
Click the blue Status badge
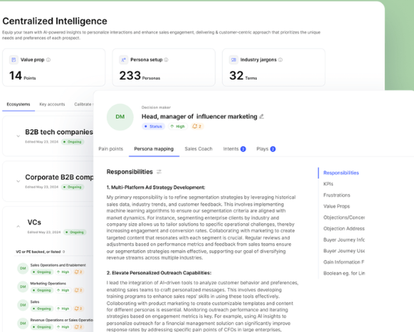[x=153, y=127]
